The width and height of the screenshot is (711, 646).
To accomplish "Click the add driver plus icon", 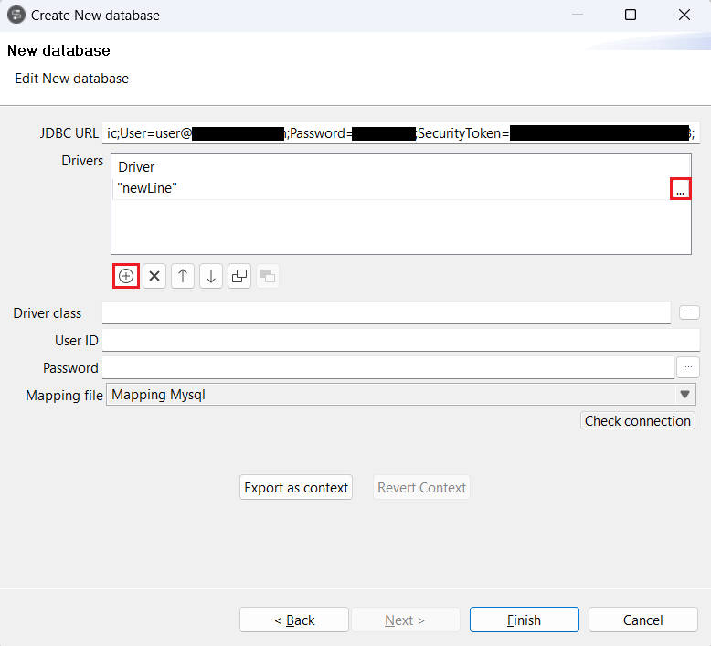I will point(126,276).
